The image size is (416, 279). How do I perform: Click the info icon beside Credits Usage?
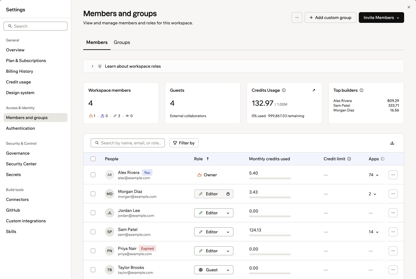(x=284, y=90)
